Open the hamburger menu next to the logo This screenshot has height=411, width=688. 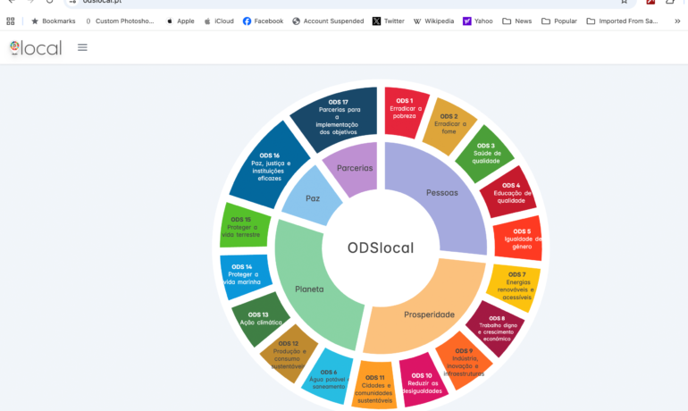tap(82, 47)
